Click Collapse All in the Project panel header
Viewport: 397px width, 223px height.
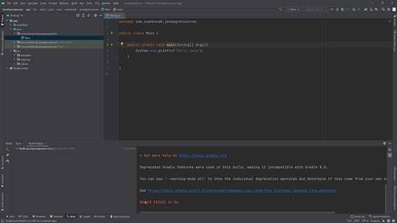coord(89,15)
